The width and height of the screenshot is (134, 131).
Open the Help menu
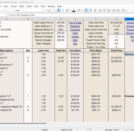[59, 6]
